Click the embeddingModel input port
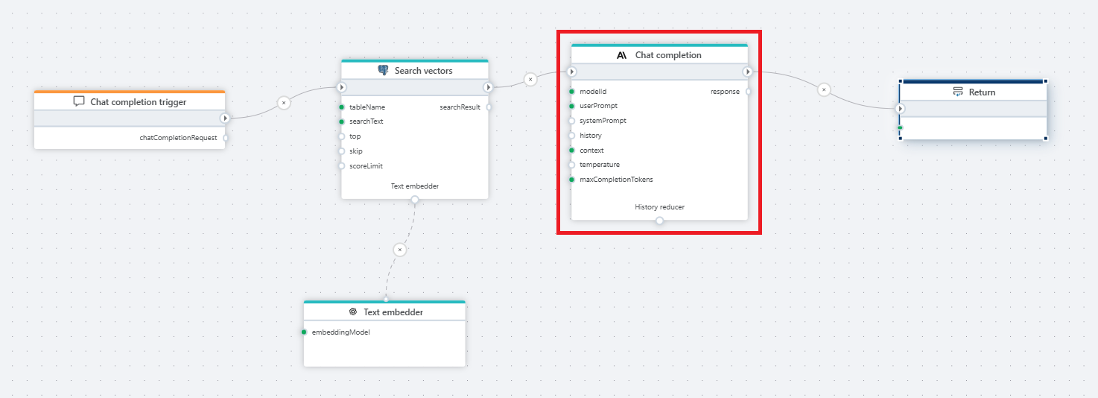This screenshot has height=398, width=1098. coord(304,332)
